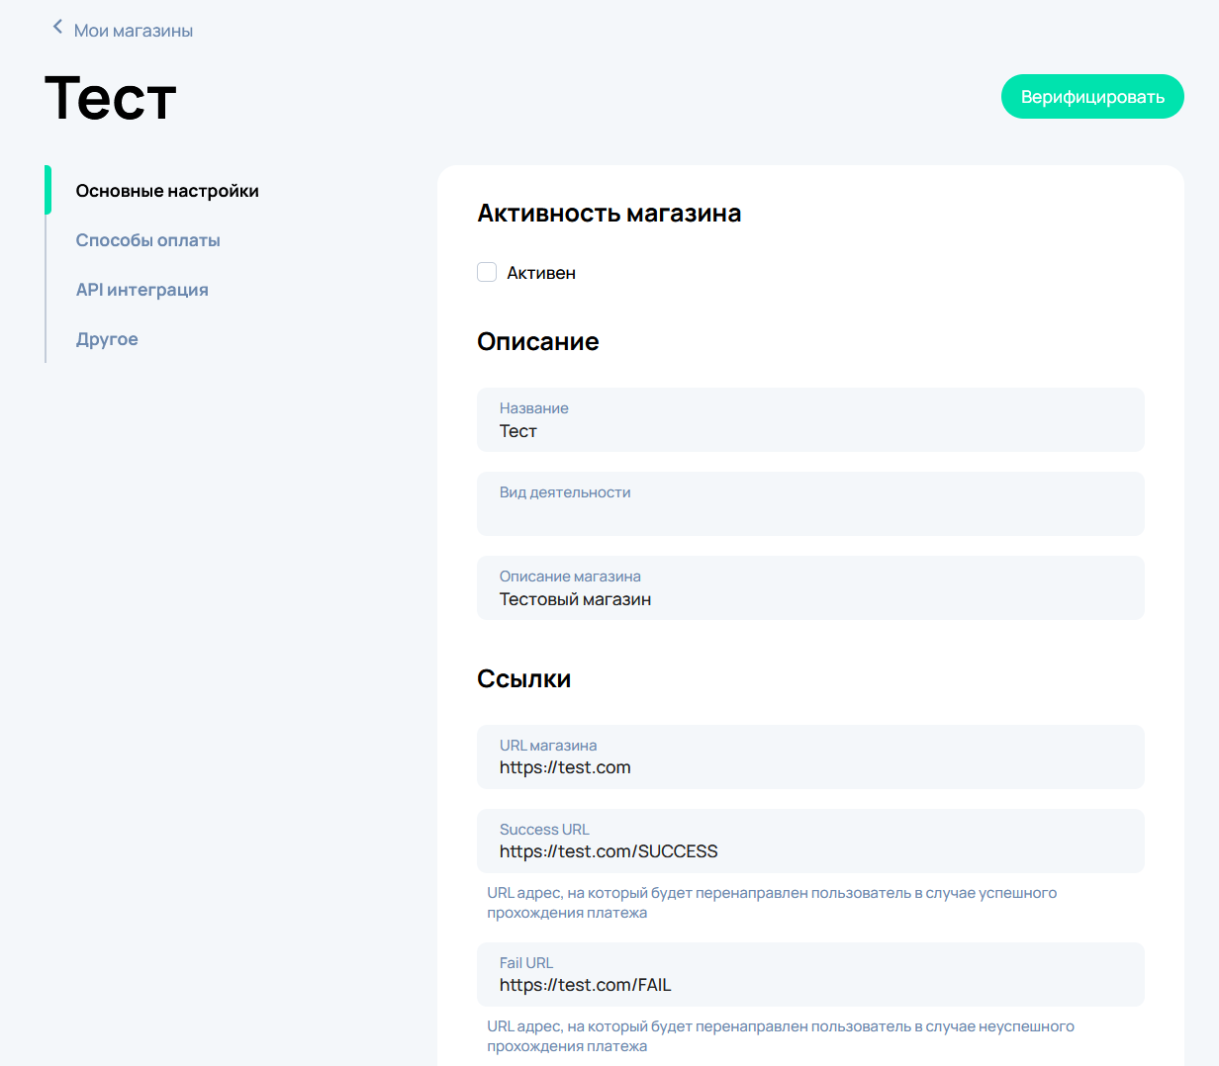This screenshot has height=1066, width=1219.
Task: Select the Другое sidebar item
Action: pos(107,339)
